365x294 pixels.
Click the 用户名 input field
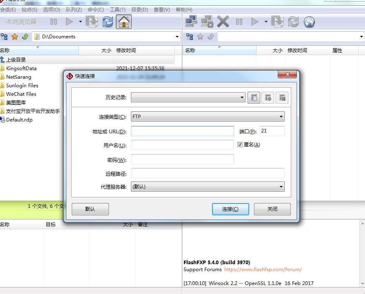point(183,145)
